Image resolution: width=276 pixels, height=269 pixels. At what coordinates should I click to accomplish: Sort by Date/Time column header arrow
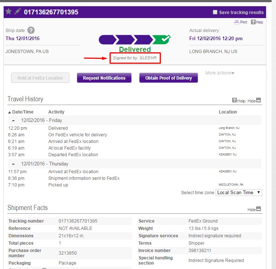(x=10, y=112)
